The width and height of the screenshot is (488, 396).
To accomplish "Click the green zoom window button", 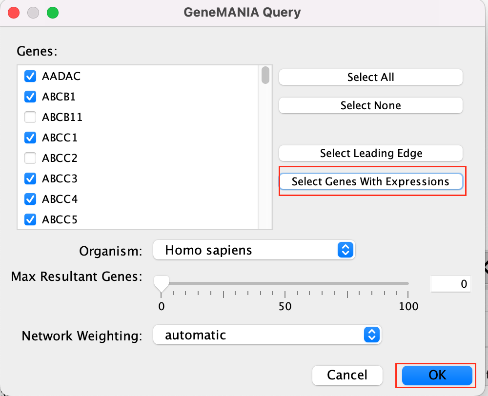I will 52,13.
